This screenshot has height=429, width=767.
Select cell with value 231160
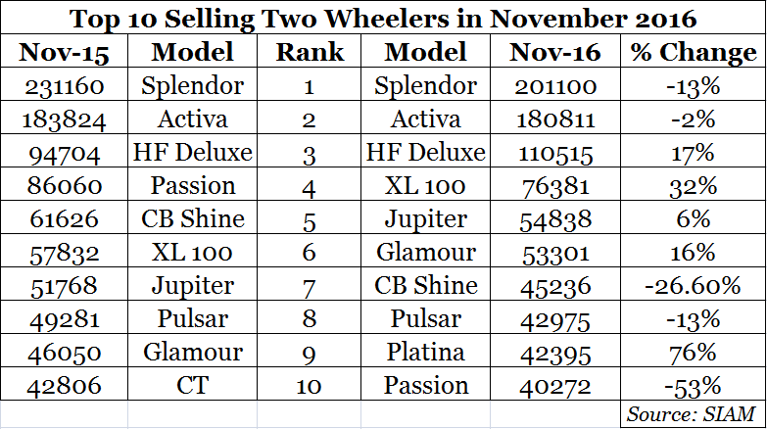pos(65,86)
